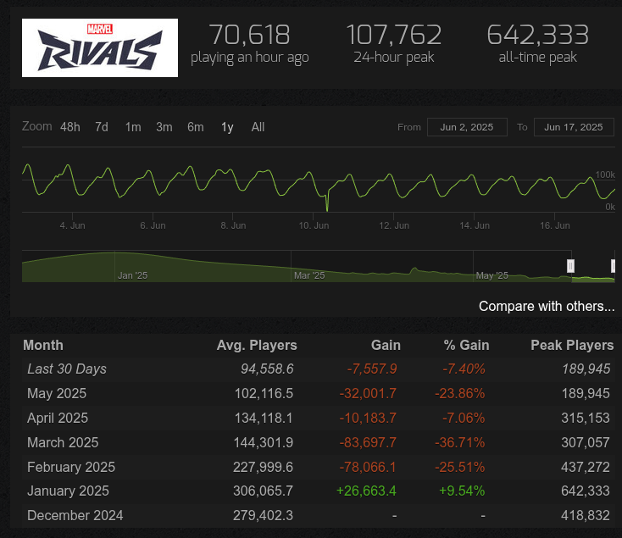Click the Mar '25 navigator label
Viewport: 622px width, 538px height.
pyautogui.click(x=309, y=275)
